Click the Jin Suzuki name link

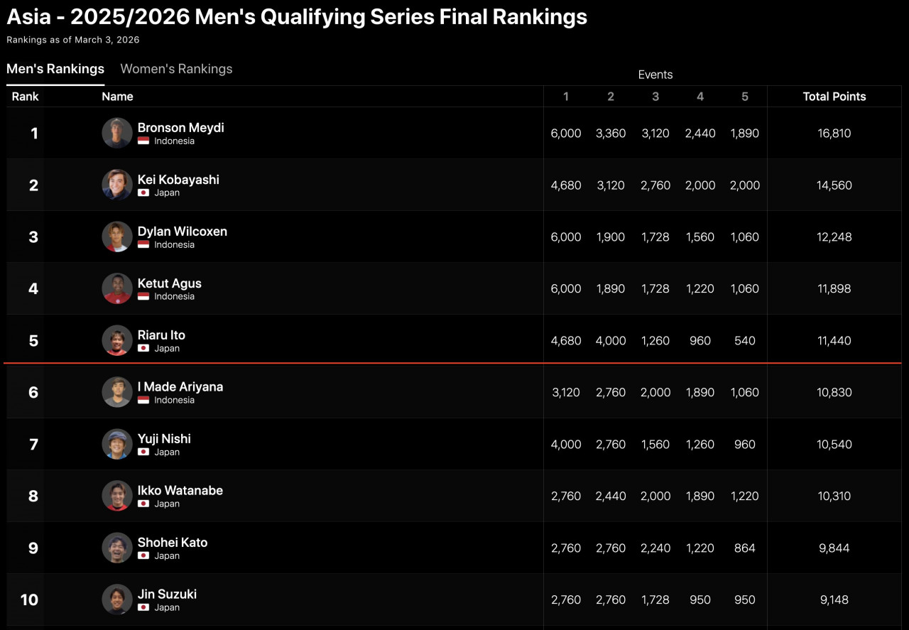(167, 594)
